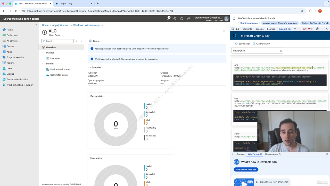
Task: Click the Don't show again button
Action: (249, 23)
